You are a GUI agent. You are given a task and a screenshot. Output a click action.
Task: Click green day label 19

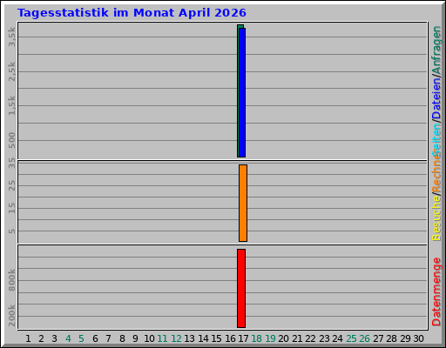[270, 338]
